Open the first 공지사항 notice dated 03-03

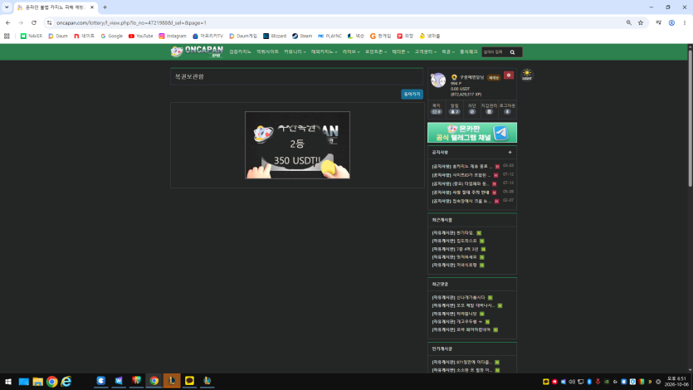click(x=461, y=167)
